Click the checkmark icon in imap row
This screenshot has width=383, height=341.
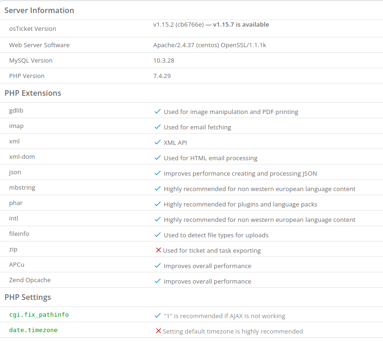click(158, 127)
